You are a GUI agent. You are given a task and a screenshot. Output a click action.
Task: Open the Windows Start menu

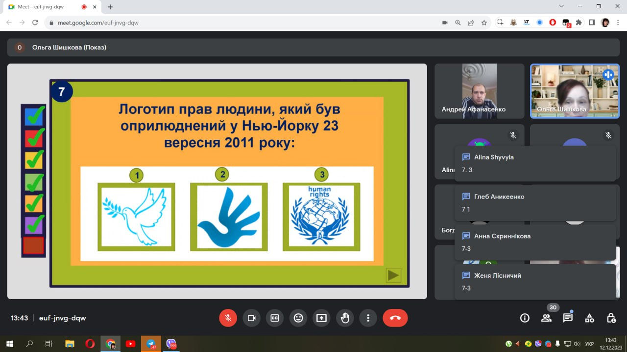9,344
